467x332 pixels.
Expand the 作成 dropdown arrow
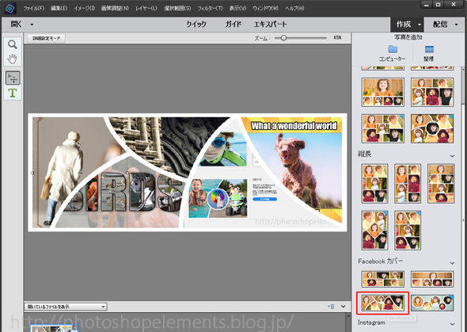tap(419, 25)
